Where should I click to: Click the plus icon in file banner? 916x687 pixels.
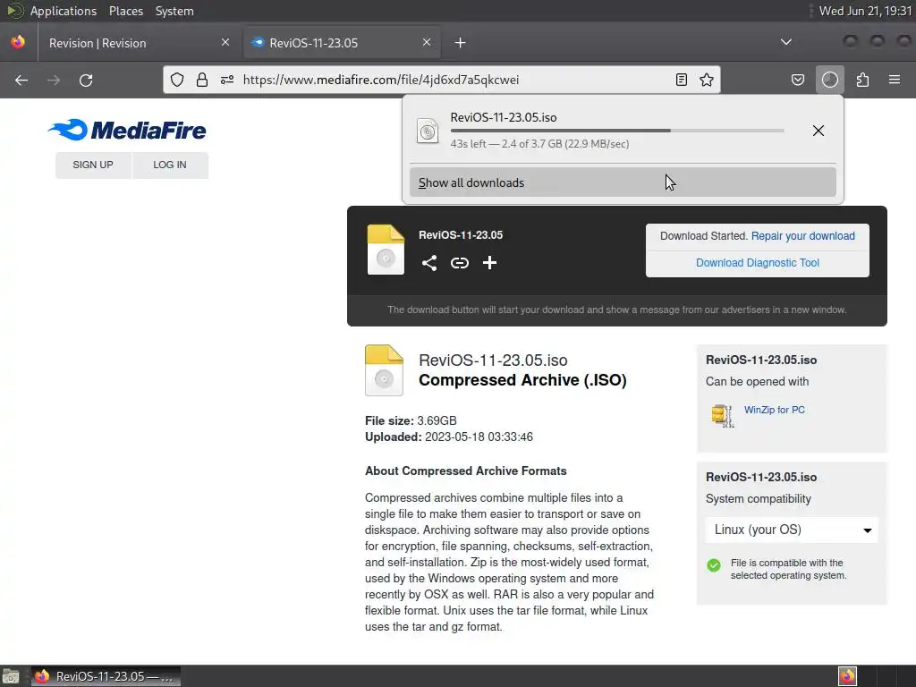(489, 263)
